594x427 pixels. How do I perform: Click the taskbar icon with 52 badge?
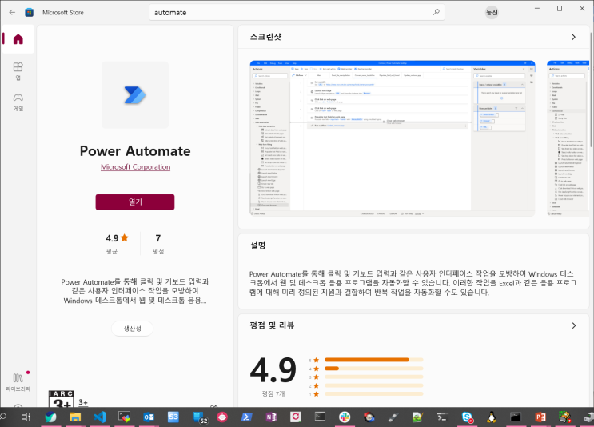click(199, 417)
